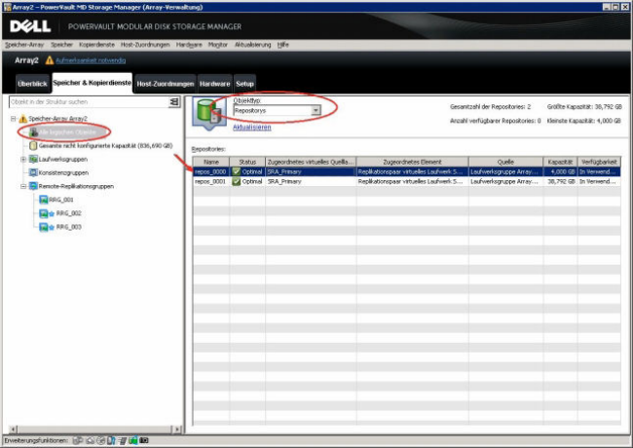This screenshot has height=448, width=633.
Task: Select the Speicher & Kopierdienste tab
Action: click(93, 83)
